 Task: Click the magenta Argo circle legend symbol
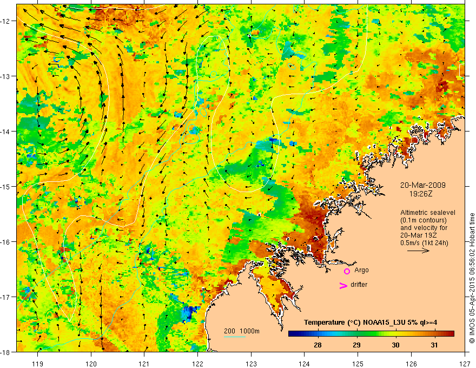click(x=347, y=271)
